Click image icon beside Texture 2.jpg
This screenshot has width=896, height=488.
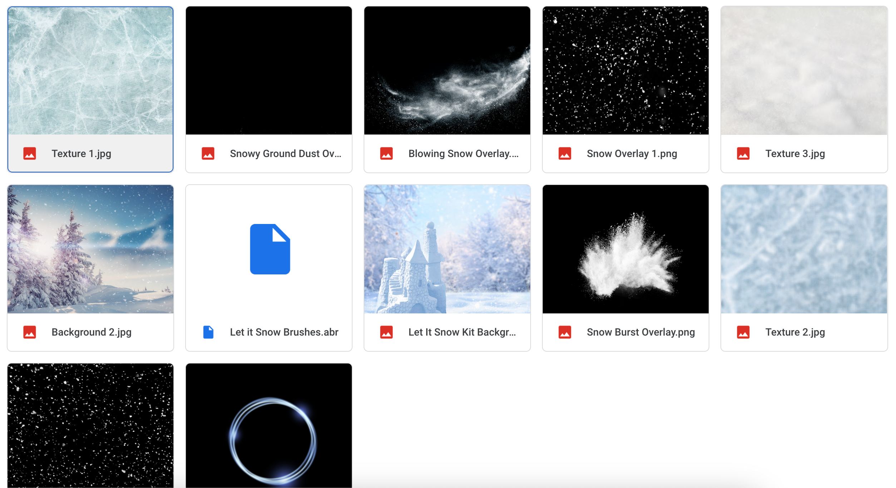743,332
